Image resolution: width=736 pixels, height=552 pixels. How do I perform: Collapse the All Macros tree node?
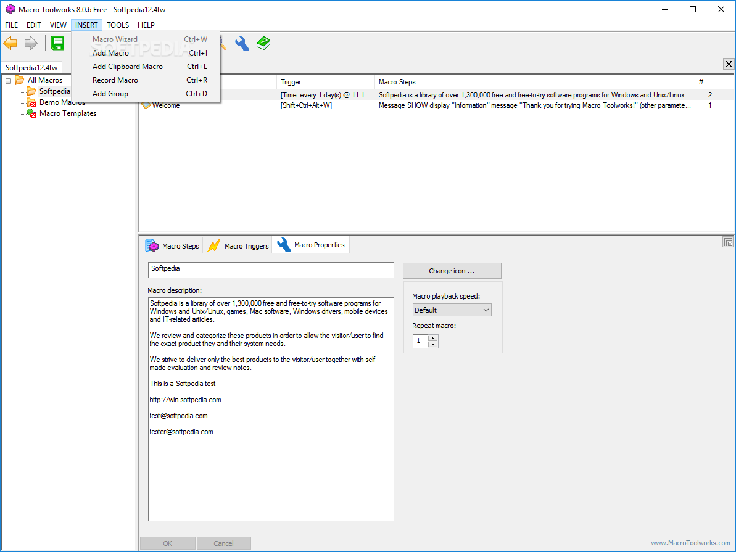tap(8, 81)
